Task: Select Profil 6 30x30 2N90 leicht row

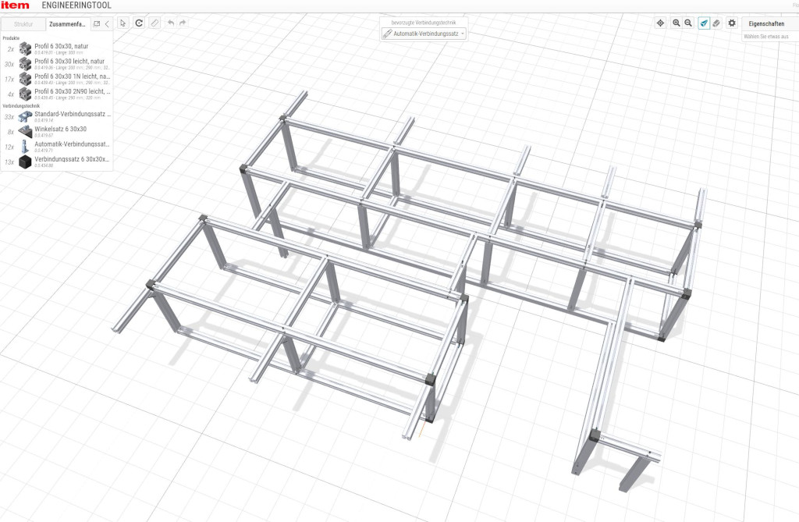Action: pyautogui.click(x=56, y=94)
